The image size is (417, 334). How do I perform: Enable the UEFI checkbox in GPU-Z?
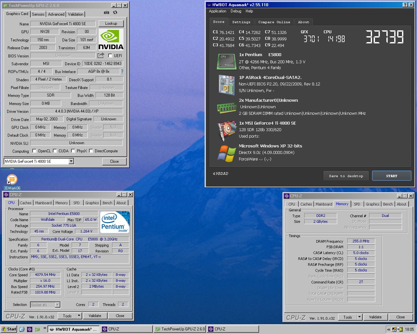pyautogui.click(x=110, y=55)
